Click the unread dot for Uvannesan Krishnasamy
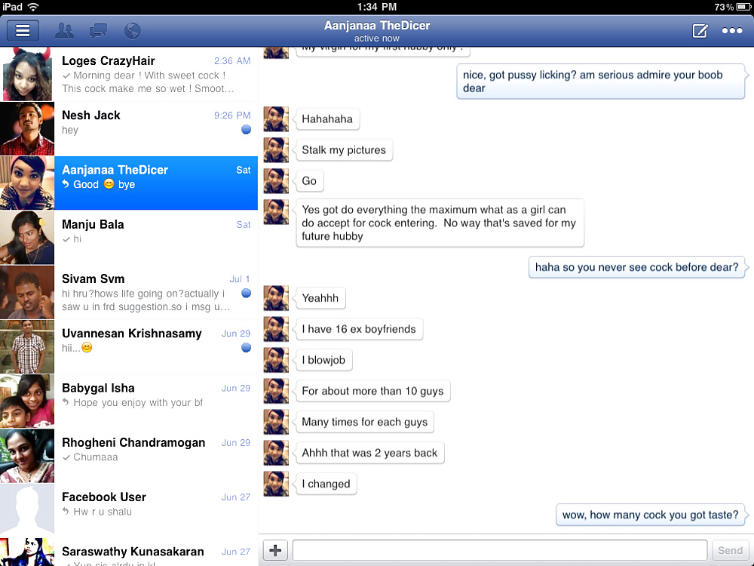Screen dimensions: 754x566 tap(246, 348)
